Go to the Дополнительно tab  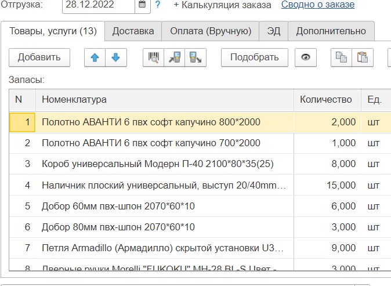[331, 31]
